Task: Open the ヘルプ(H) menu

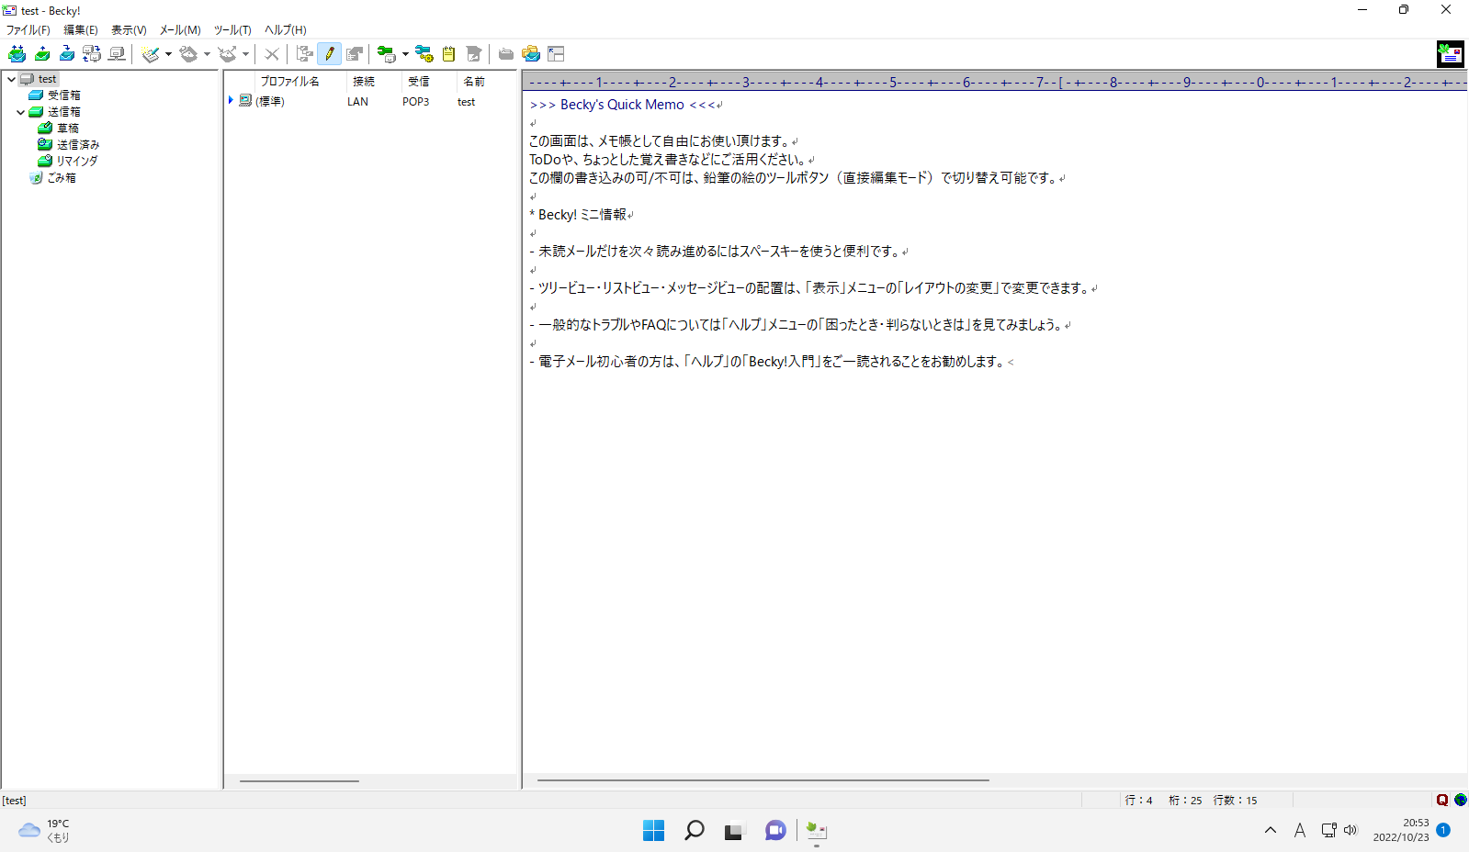Action: click(286, 30)
